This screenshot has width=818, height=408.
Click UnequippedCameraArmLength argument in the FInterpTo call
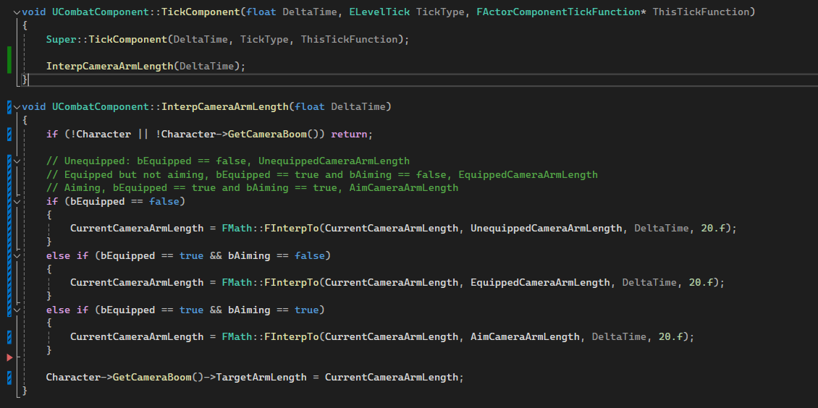(x=546, y=228)
